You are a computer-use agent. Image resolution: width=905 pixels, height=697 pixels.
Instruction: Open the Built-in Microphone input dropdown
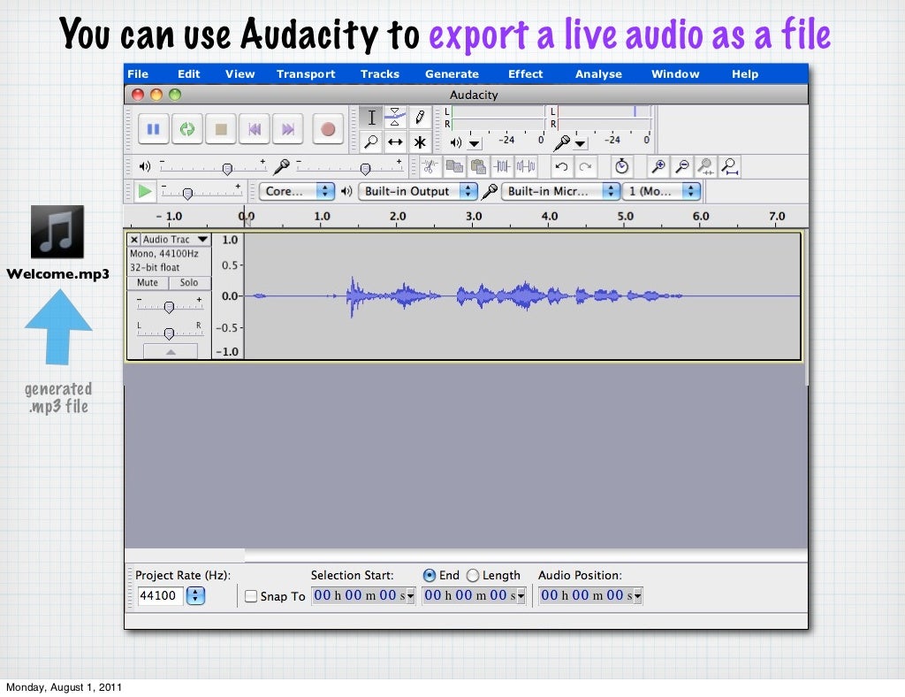tap(561, 191)
